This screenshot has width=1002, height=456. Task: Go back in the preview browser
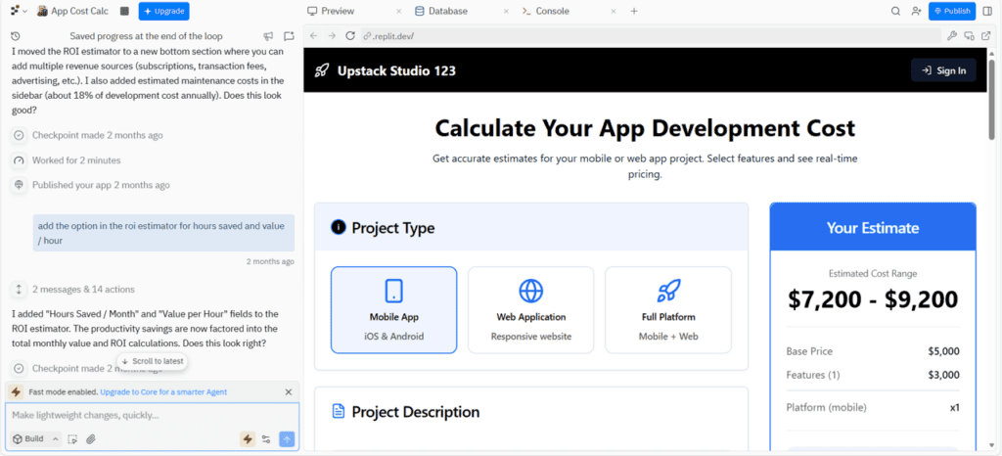[x=313, y=36]
